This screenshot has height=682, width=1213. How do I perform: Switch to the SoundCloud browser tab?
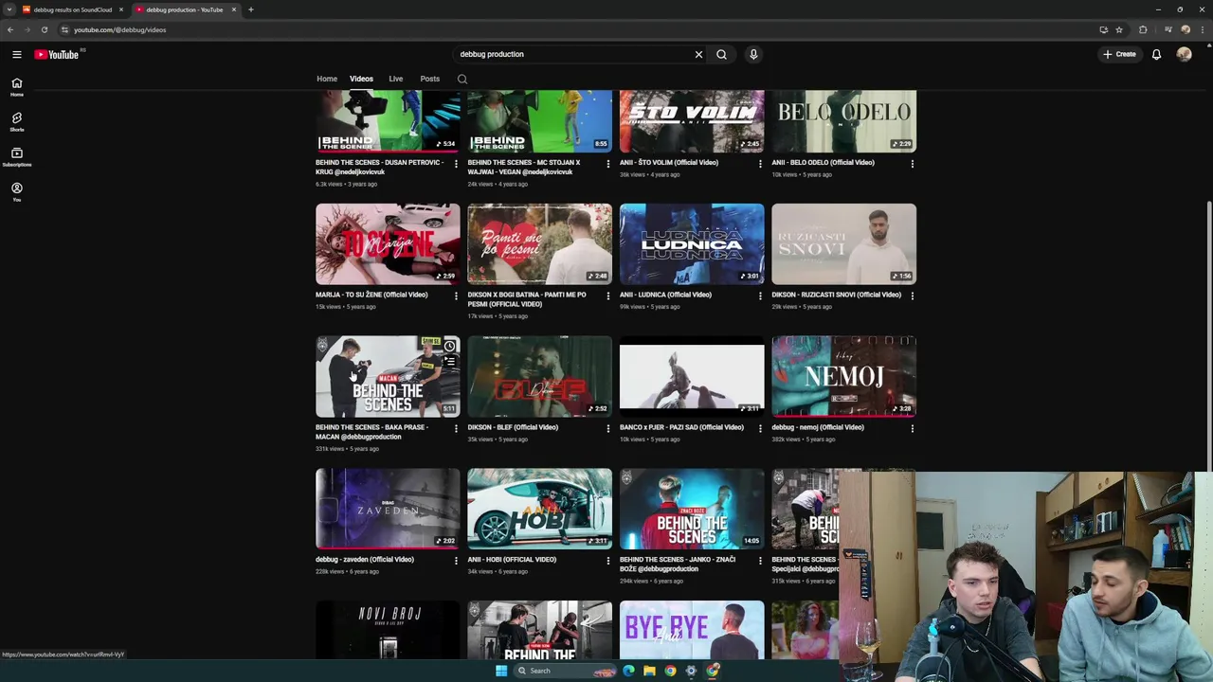[x=73, y=9]
